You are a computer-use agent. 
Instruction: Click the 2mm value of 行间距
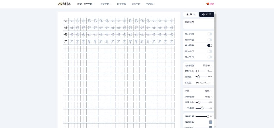(x=210, y=77)
